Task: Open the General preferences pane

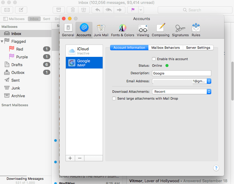Action: click(x=68, y=30)
